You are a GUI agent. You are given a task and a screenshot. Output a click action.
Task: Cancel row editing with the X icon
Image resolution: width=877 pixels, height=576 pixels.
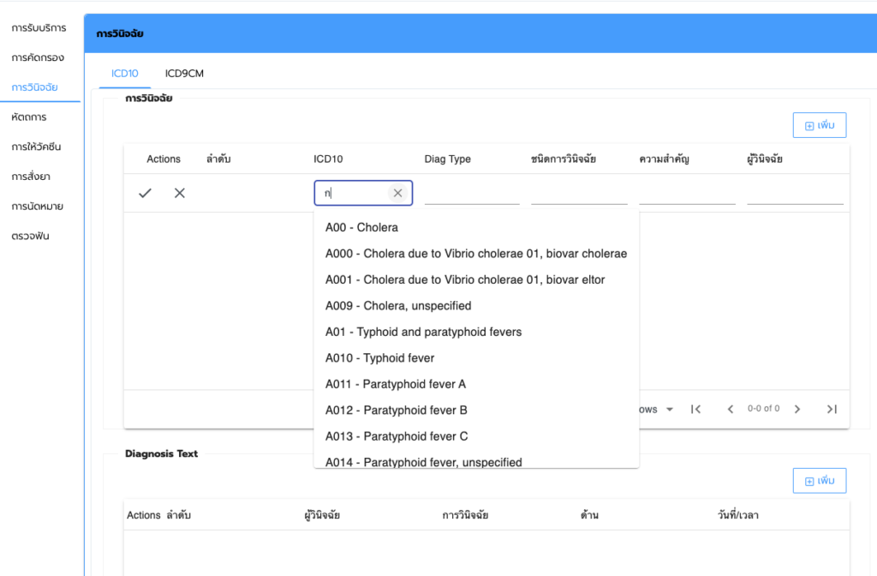click(x=180, y=194)
